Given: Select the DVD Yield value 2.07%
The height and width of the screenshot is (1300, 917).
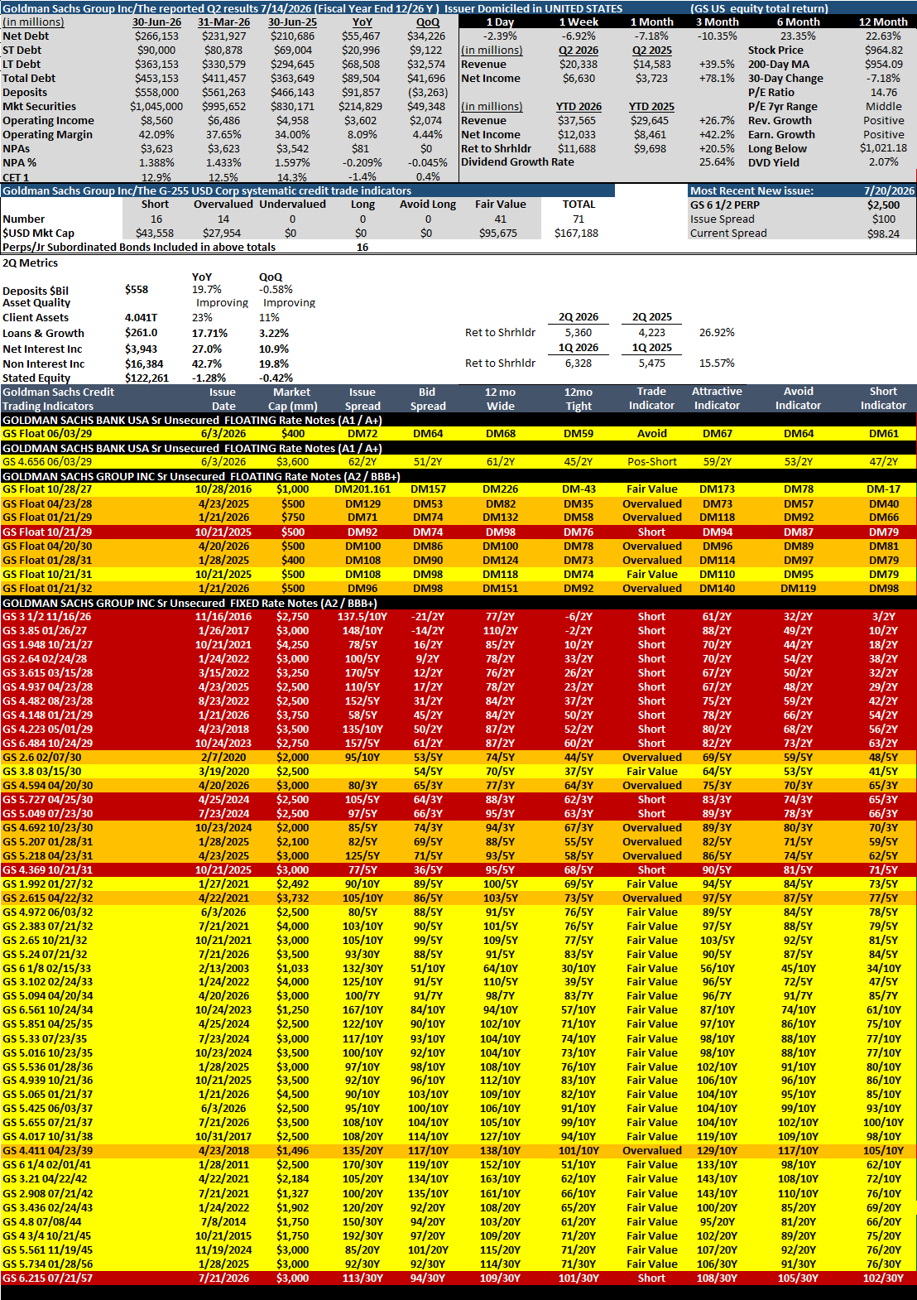Looking at the screenshot, I should pyautogui.click(x=883, y=162).
